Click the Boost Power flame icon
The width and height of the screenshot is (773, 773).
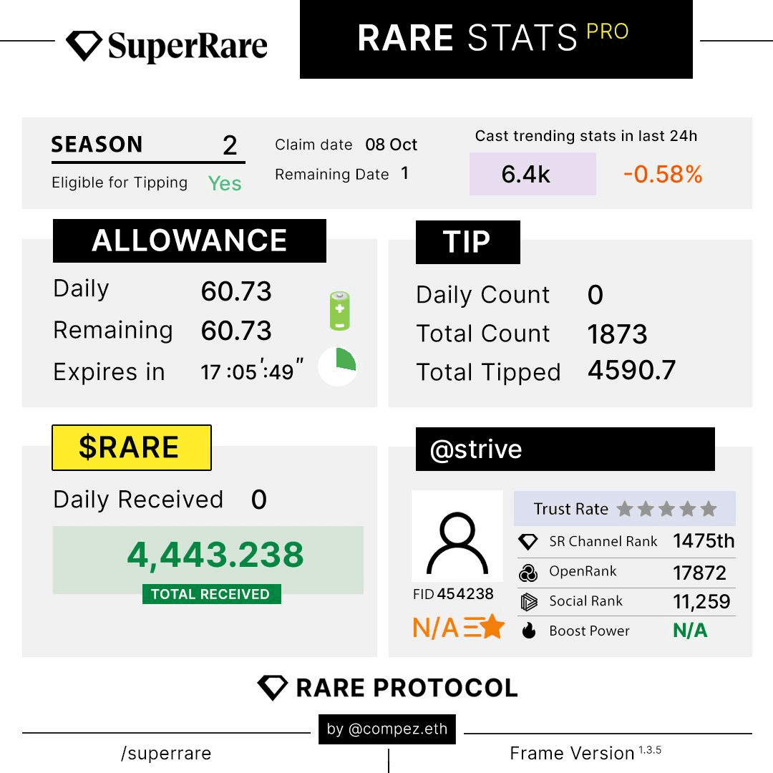pos(528,631)
